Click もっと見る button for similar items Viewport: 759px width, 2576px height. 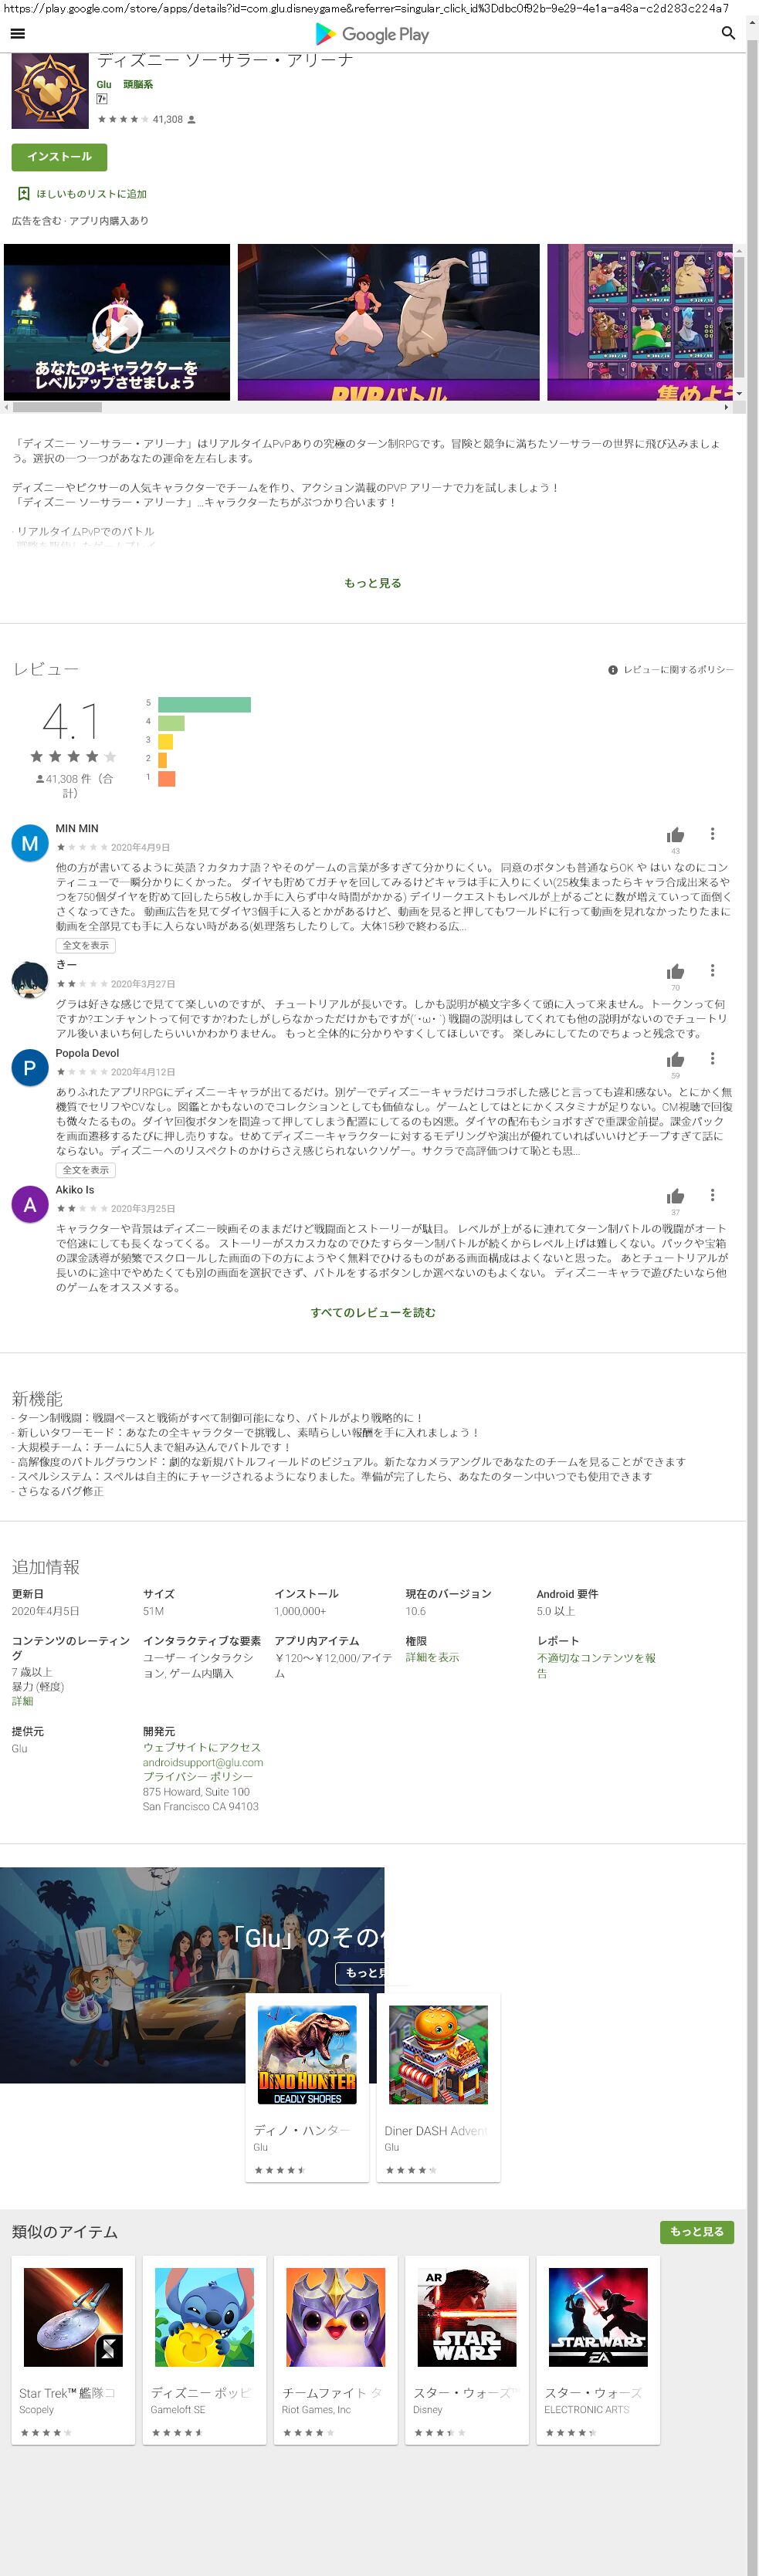tap(697, 2231)
